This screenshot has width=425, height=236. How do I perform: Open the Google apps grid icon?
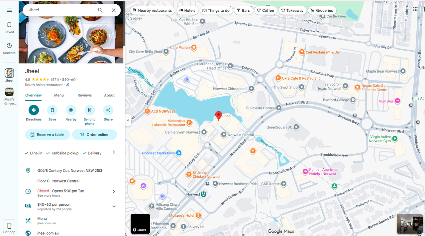point(415,9)
